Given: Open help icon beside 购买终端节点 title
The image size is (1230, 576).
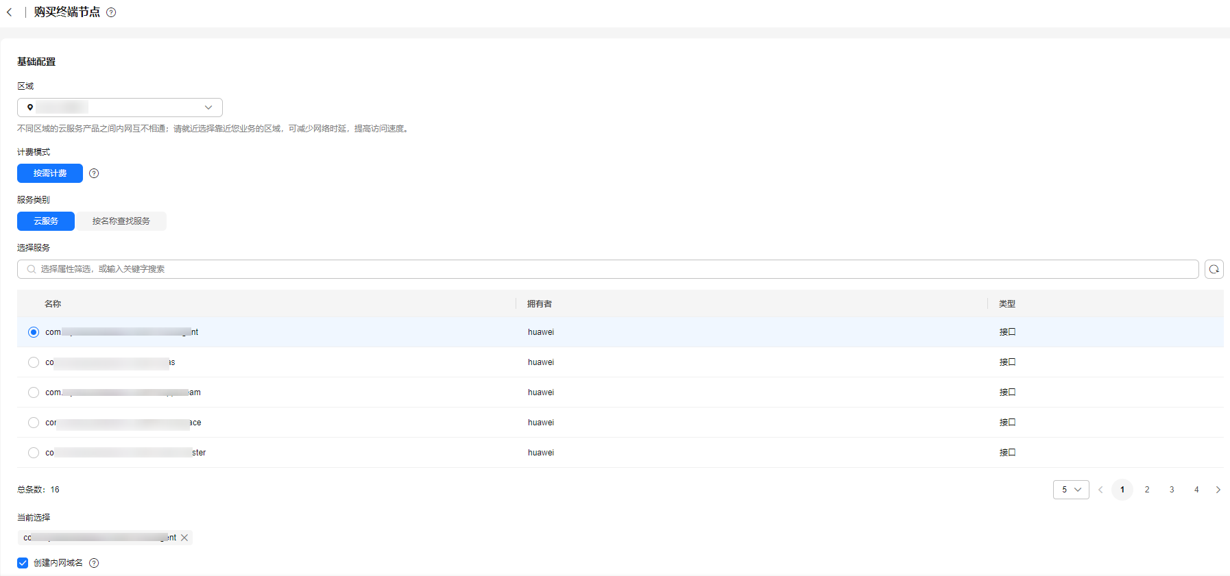Looking at the screenshot, I should 111,12.
